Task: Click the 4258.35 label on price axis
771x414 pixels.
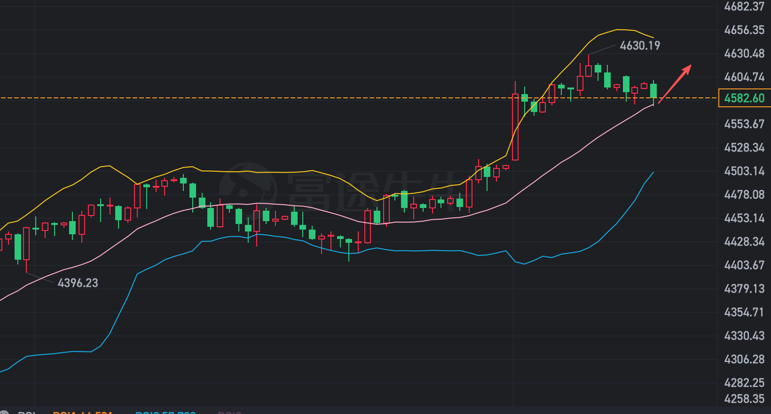Action: (x=744, y=398)
